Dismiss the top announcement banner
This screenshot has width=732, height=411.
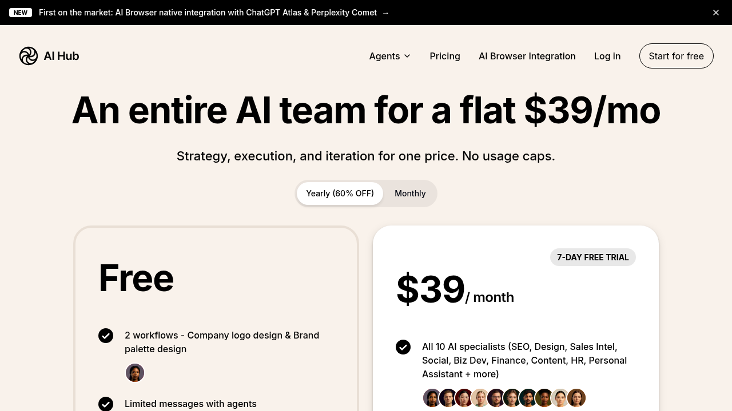pyautogui.click(x=716, y=13)
